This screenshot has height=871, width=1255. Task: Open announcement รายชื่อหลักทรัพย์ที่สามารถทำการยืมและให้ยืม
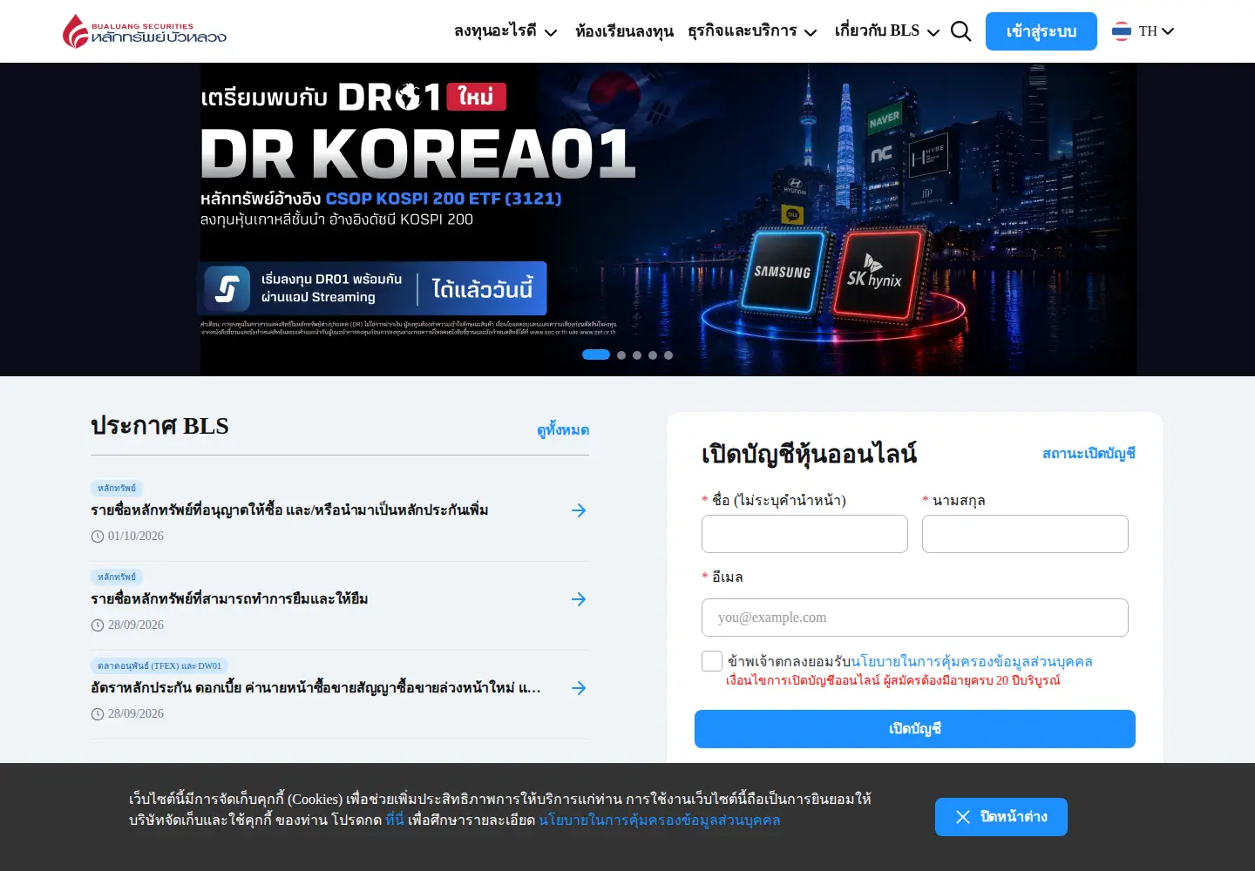229,599
